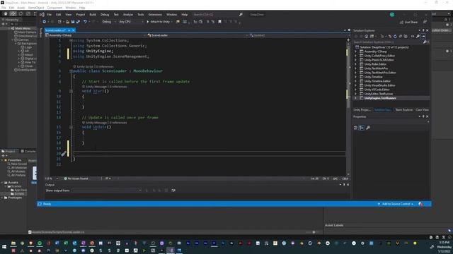Click the Toggle Word Wrap output icon
This screenshot has width=453, height=254.
173,190
